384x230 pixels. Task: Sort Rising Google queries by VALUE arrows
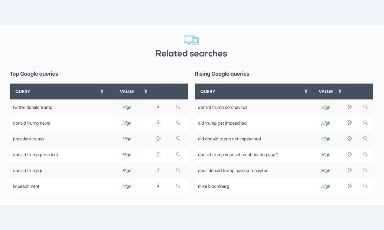coord(340,91)
